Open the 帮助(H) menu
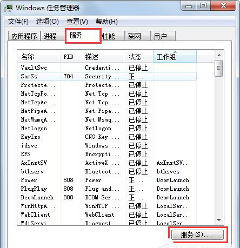This screenshot has width=240, height=248. pyautogui.click(x=106, y=22)
